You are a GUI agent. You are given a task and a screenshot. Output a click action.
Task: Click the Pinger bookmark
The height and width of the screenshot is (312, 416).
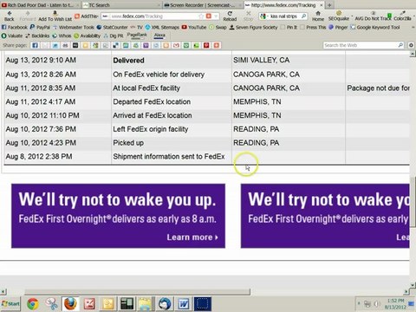[338, 27]
